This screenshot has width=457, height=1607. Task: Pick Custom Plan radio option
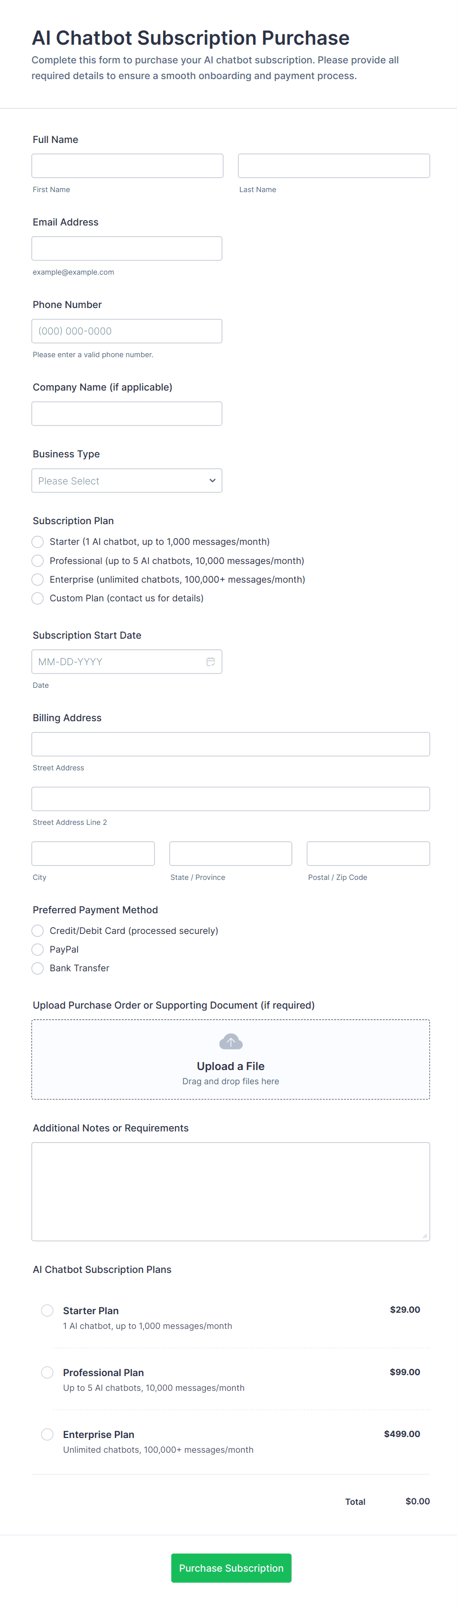click(x=37, y=598)
